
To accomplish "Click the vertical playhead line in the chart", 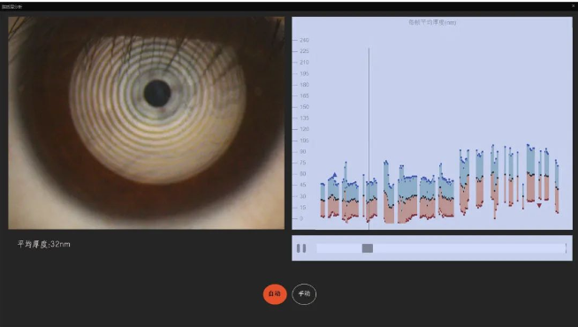I will click(369, 138).
